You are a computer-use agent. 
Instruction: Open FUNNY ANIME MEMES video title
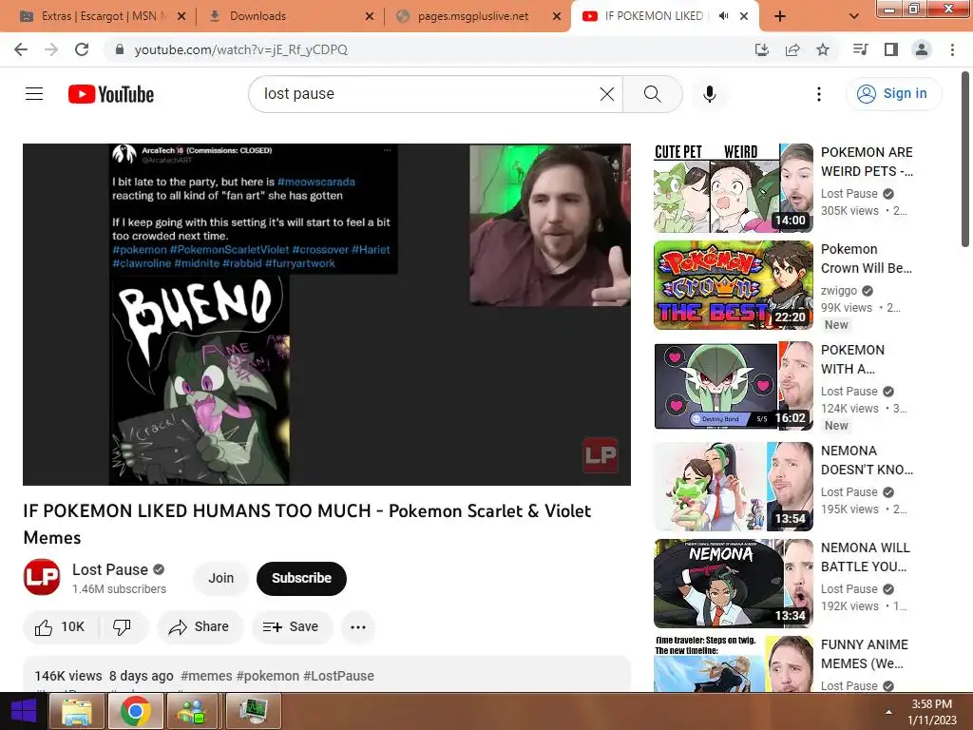pos(865,654)
